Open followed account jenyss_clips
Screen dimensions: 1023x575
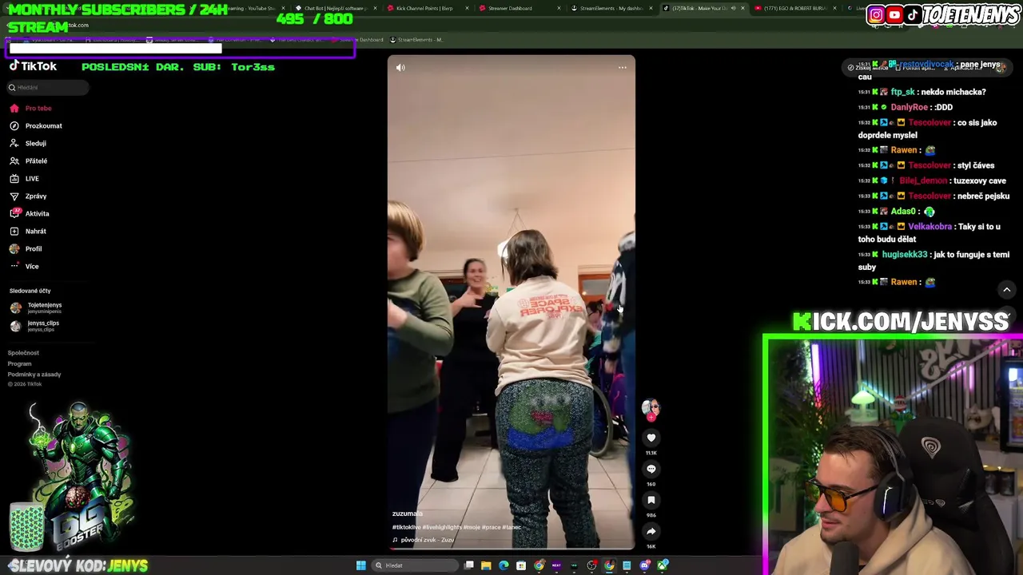(x=35, y=326)
